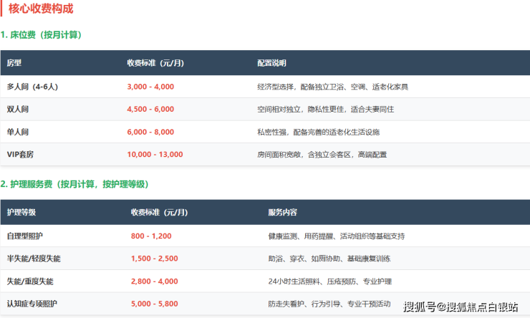This screenshot has height=318, width=530.
Task: Click the 失能/重度失能 row label
Action: pos(30,281)
